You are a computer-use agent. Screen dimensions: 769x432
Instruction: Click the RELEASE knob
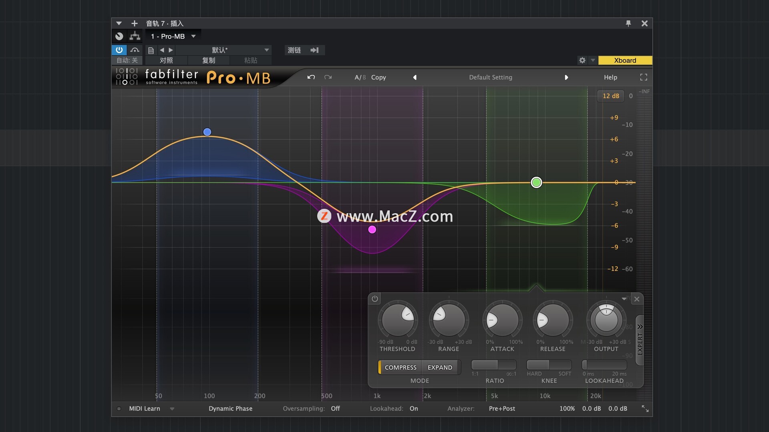[x=553, y=320]
